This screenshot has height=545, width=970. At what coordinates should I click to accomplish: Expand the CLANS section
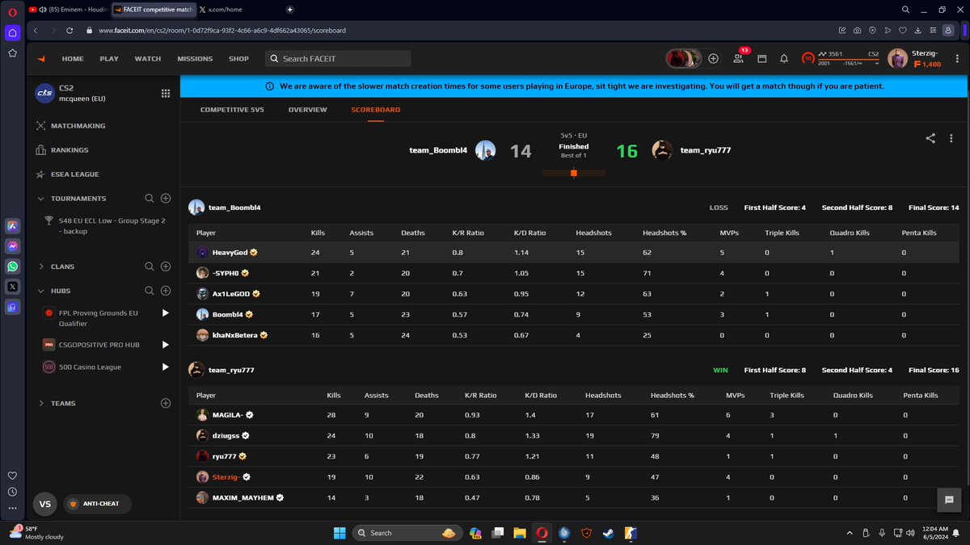tap(41, 266)
